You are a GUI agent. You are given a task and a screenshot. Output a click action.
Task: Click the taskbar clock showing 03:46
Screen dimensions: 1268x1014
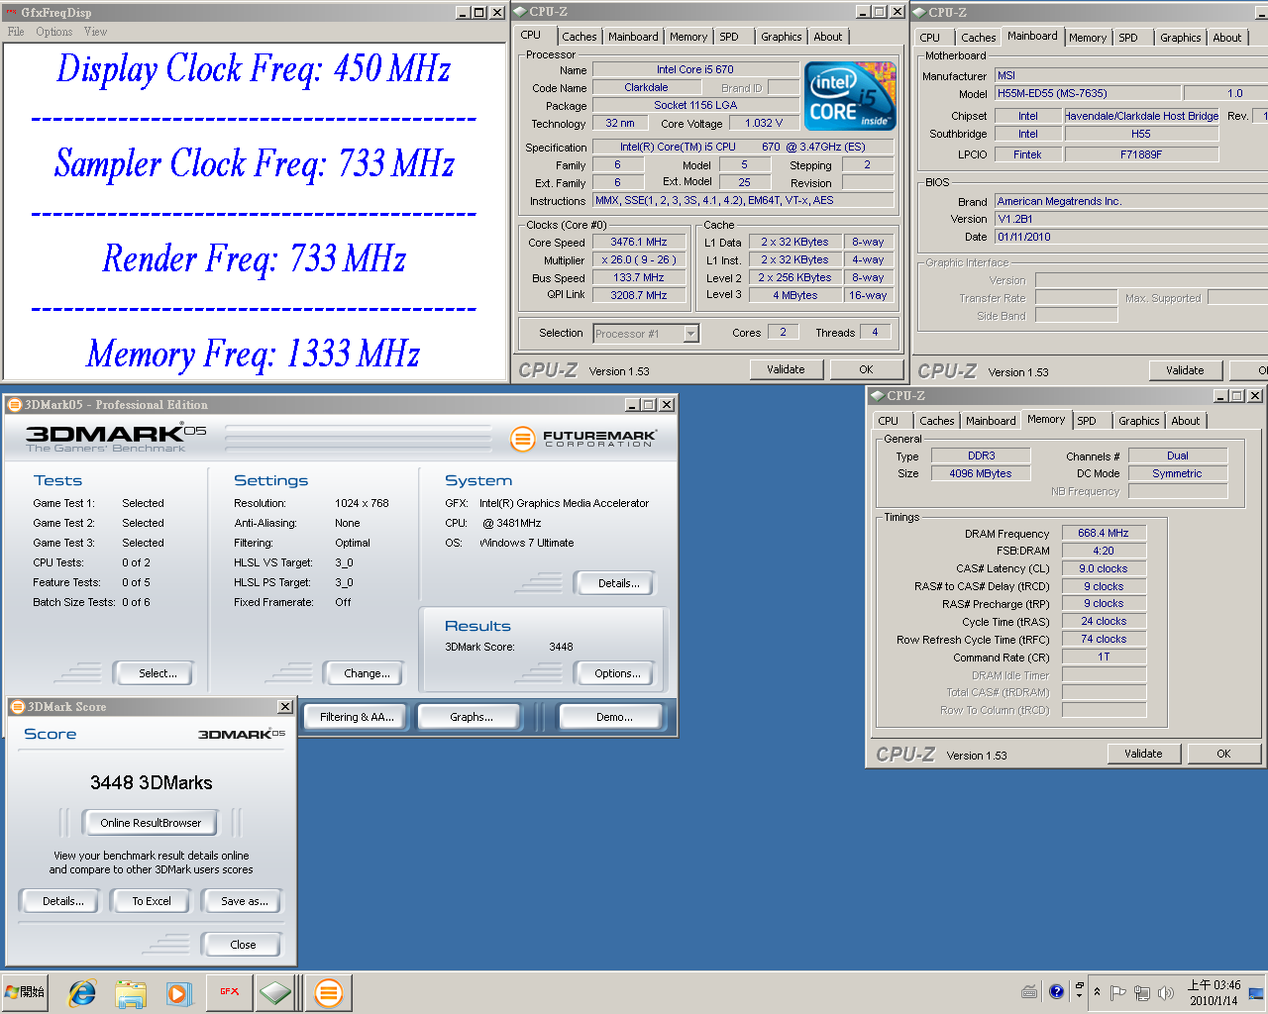tap(1214, 992)
